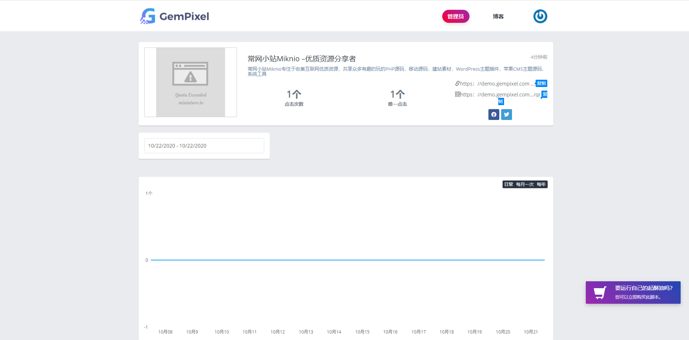
Task: Share on Facebook
Action: (493, 115)
